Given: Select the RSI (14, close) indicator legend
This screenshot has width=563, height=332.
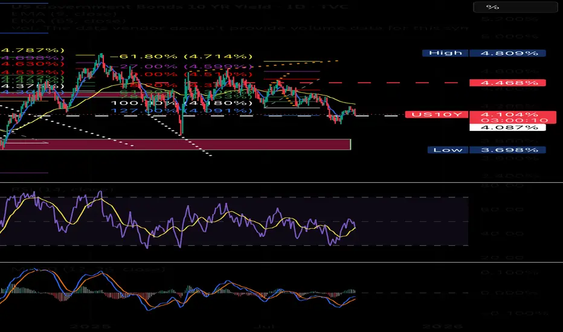Looking at the screenshot, I should click(63, 189).
